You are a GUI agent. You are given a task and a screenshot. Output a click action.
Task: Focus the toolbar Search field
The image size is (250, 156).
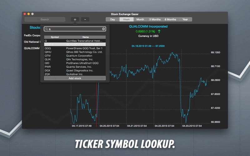[45, 19]
